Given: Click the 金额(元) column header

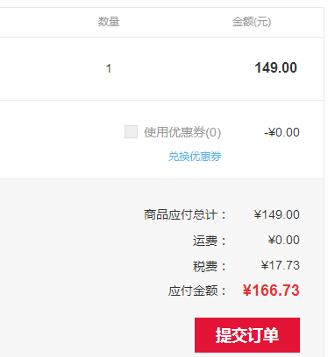Looking at the screenshot, I should click(252, 22).
